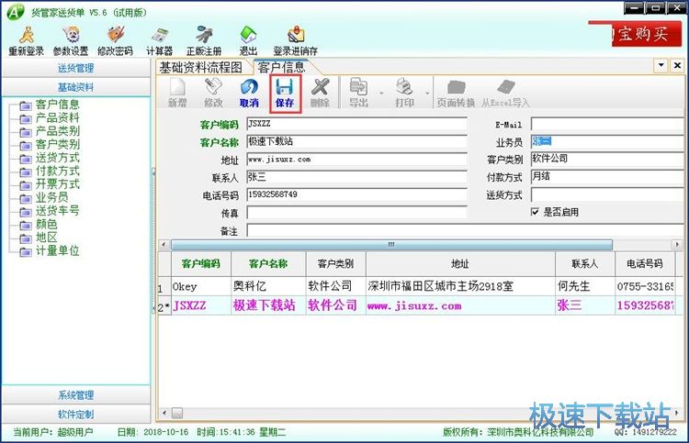The width and height of the screenshot is (689, 443).
Task: Click 从Excel导入 import icon
Action: 506,92
